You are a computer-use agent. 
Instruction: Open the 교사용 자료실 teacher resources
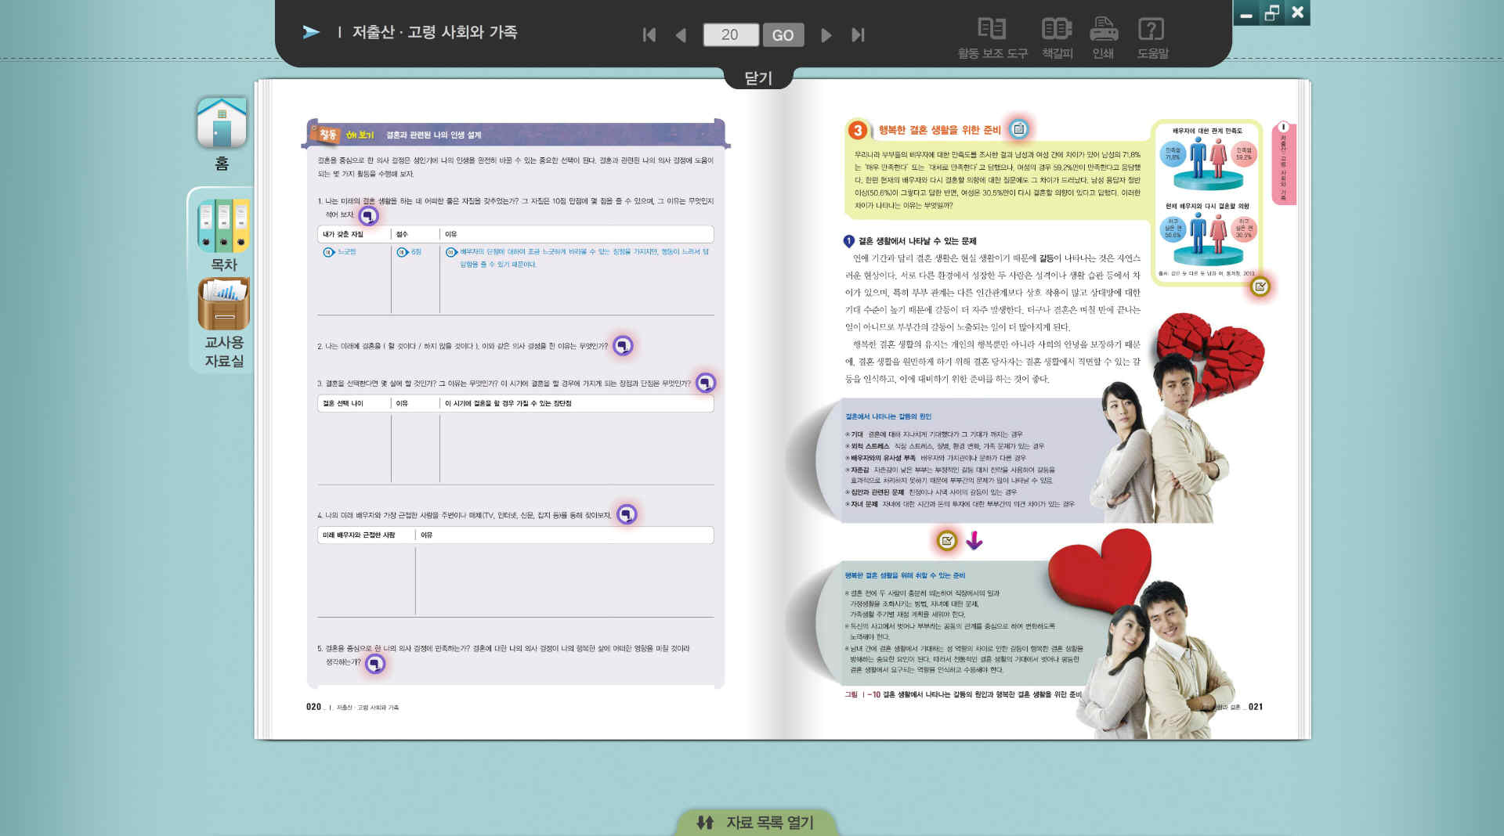tap(224, 323)
